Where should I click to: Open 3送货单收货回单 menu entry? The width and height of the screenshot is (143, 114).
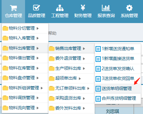tap(118, 79)
